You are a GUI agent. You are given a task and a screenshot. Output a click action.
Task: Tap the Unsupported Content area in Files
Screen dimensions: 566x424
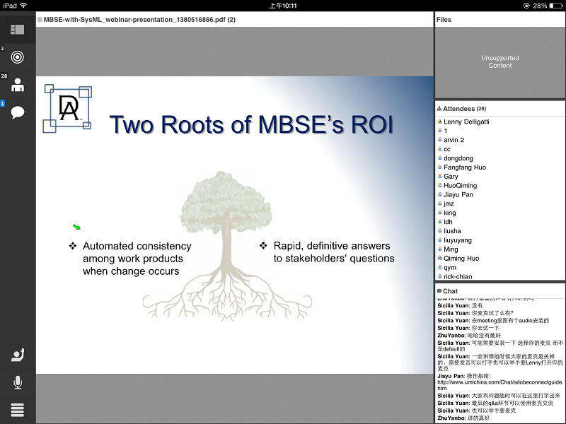pyautogui.click(x=500, y=61)
